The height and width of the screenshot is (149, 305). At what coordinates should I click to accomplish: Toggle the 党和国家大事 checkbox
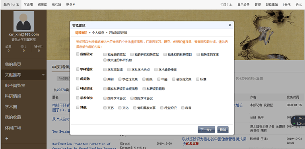point(134,108)
